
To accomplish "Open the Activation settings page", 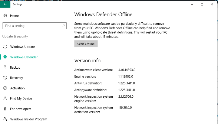I will tap(17, 88).
